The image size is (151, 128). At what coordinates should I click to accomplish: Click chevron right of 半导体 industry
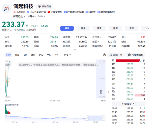click(x=45, y=16)
